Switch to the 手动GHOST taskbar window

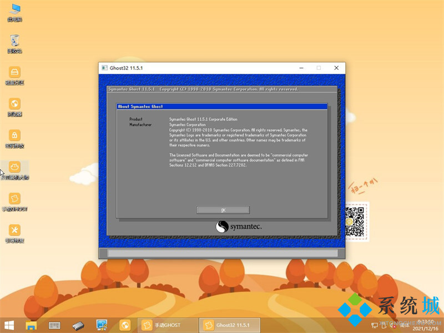(x=168, y=325)
